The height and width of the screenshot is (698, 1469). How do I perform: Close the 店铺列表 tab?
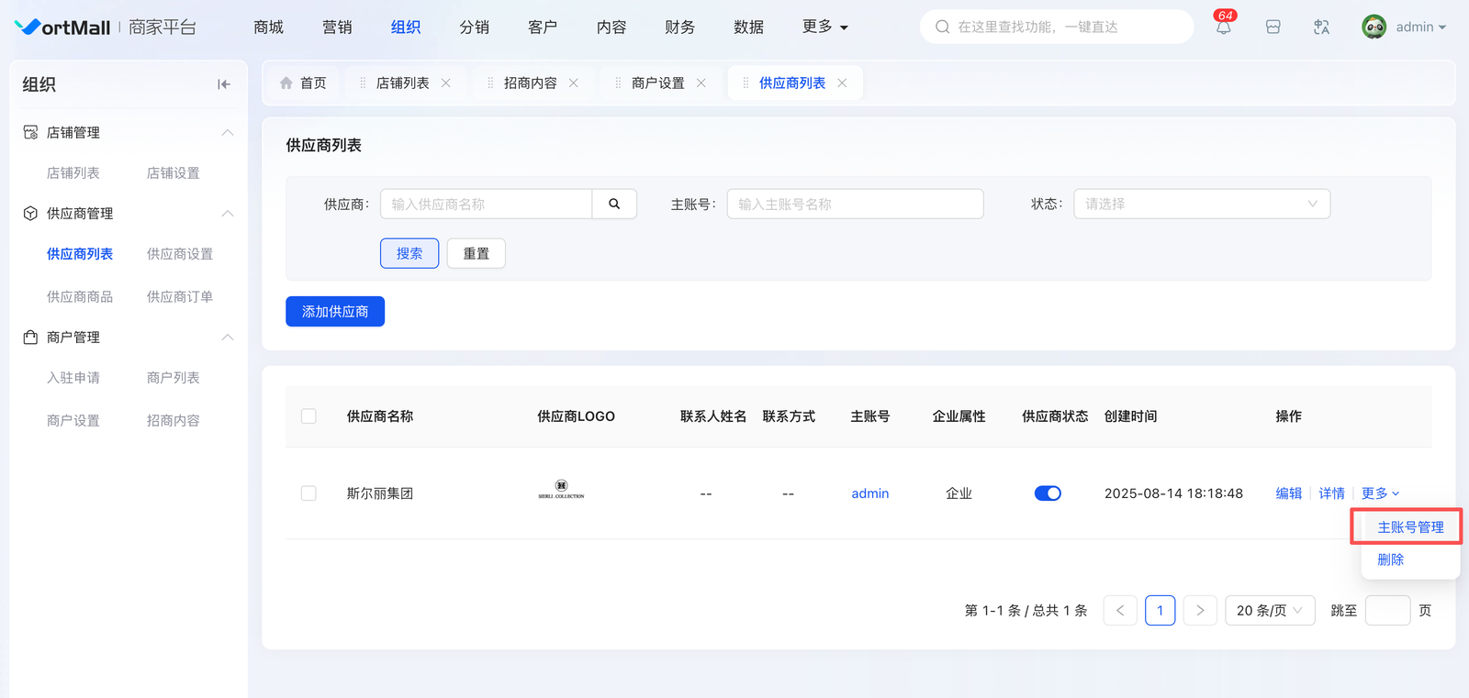click(446, 83)
